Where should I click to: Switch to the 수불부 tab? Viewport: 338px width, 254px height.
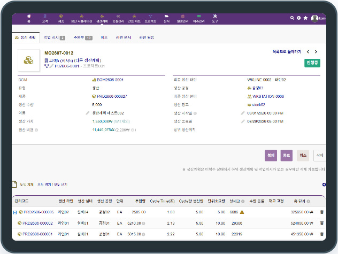click(x=83, y=37)
